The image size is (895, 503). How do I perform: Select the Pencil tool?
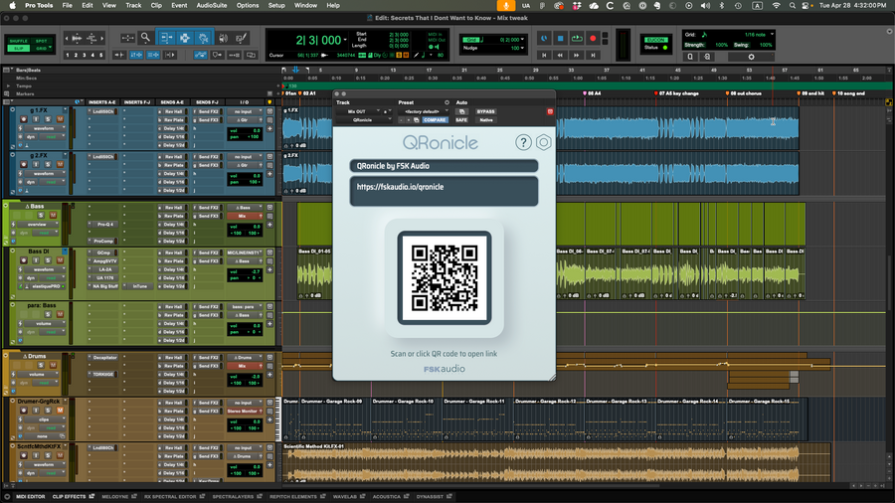pyautogui.click(x=242, y=38)
